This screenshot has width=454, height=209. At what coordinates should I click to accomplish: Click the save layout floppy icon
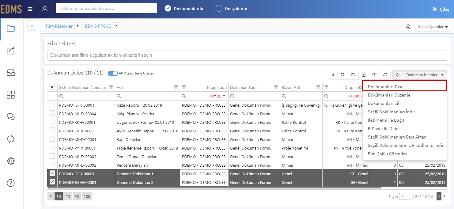(x=353, y=74)
